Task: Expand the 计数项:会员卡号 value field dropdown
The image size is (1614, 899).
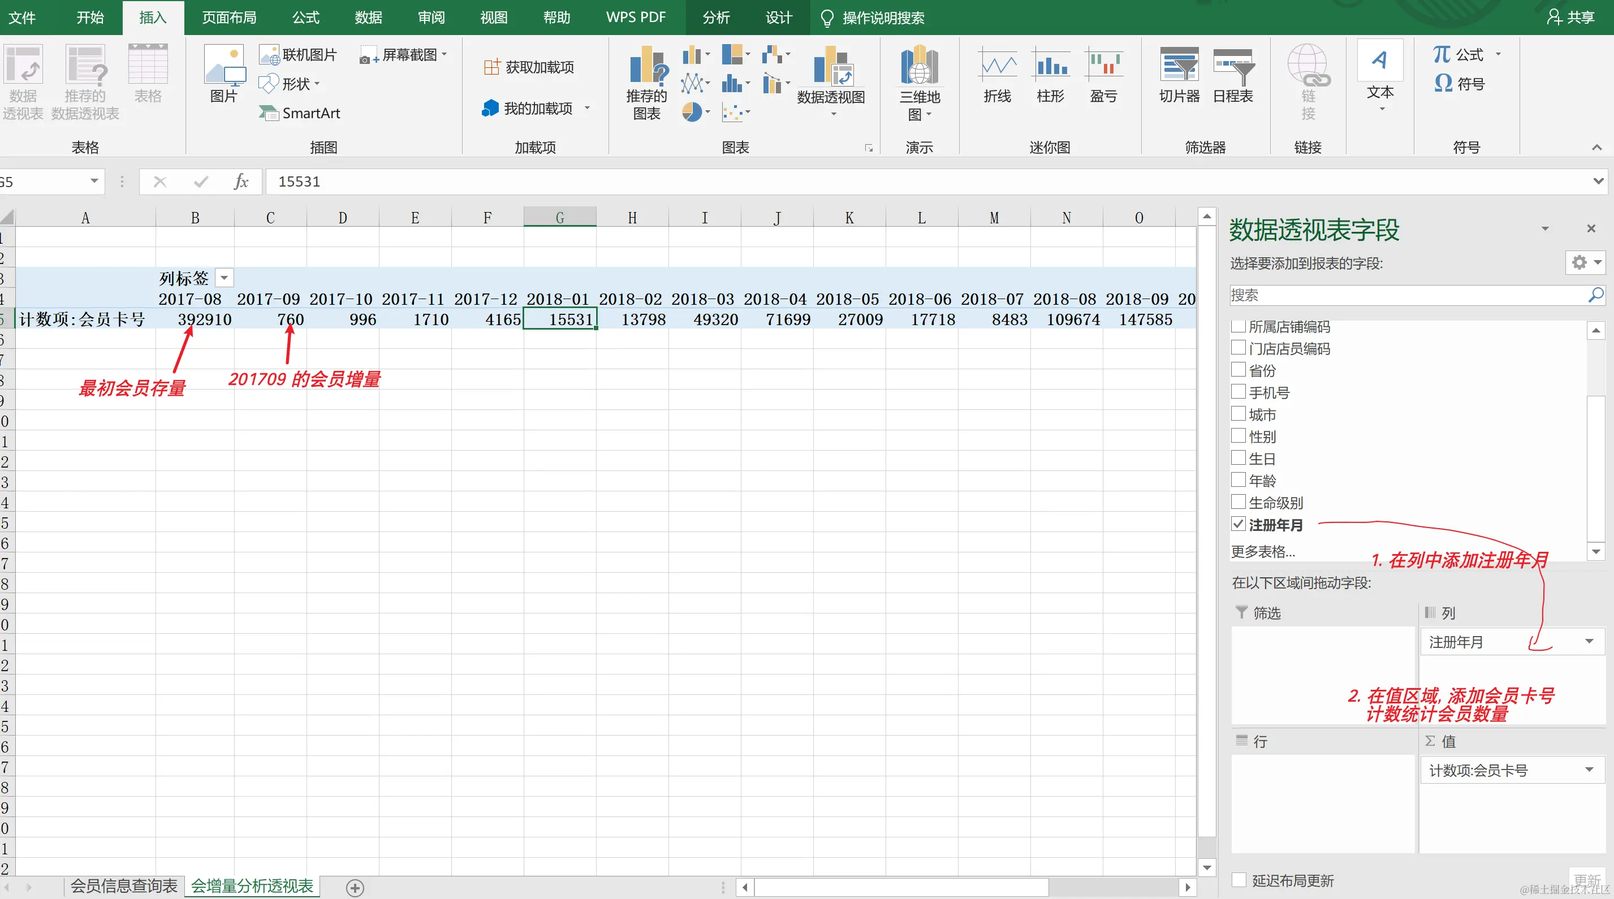Action: pos(1590,770)
